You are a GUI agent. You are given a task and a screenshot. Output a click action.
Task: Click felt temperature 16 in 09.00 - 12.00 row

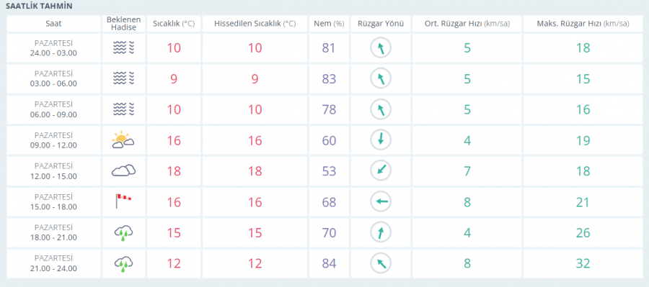(255, 140)
